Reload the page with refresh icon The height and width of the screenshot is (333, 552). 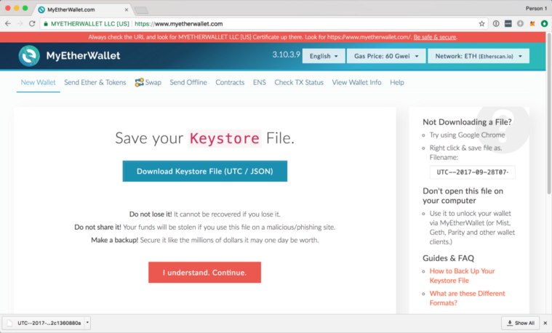[x=32, y=23]
